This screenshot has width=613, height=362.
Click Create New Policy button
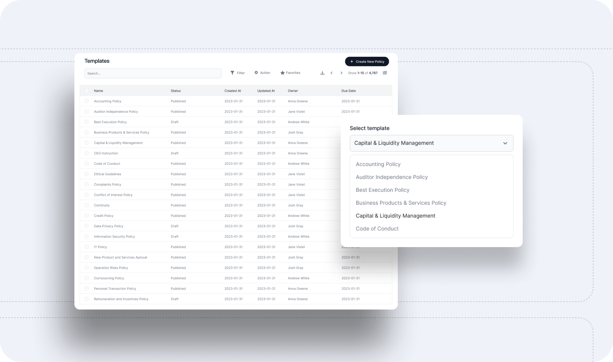[x=367, y=61]
